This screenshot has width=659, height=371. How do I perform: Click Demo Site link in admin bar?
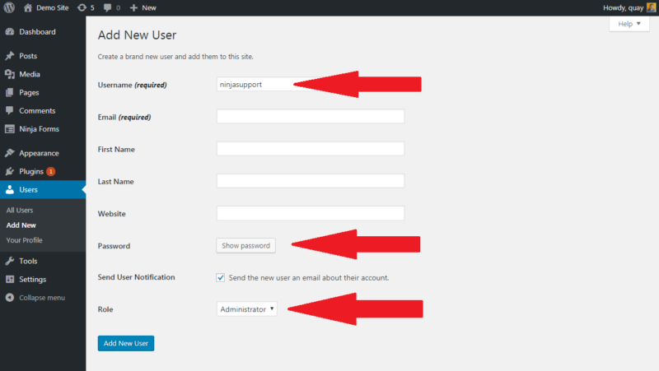pyautogui.click(x=52, y=7)
